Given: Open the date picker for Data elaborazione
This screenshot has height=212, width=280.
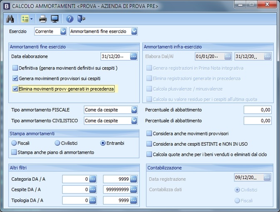Looking at the screenshot, I should pos(134,56).
